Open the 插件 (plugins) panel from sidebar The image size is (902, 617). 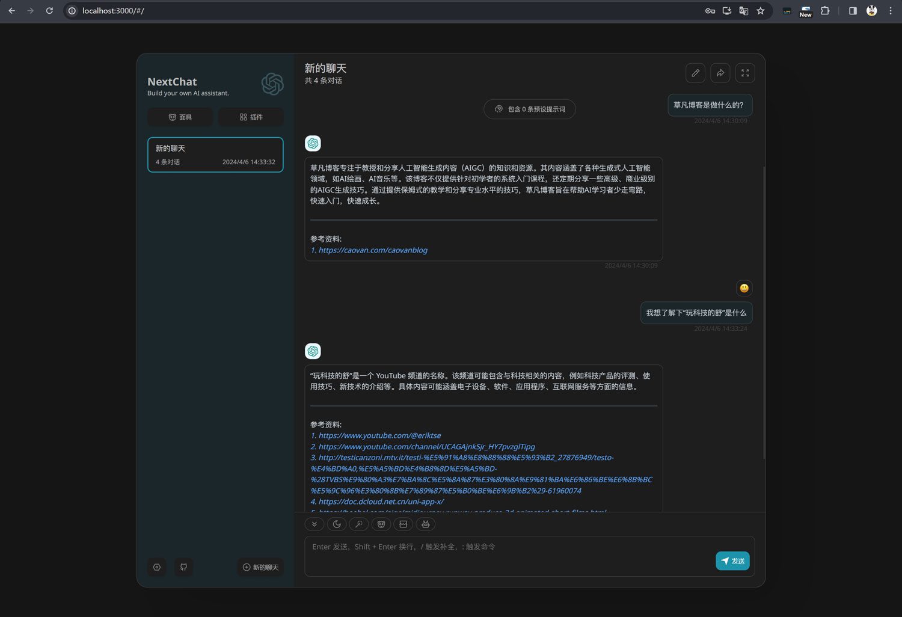pos(251,117)
